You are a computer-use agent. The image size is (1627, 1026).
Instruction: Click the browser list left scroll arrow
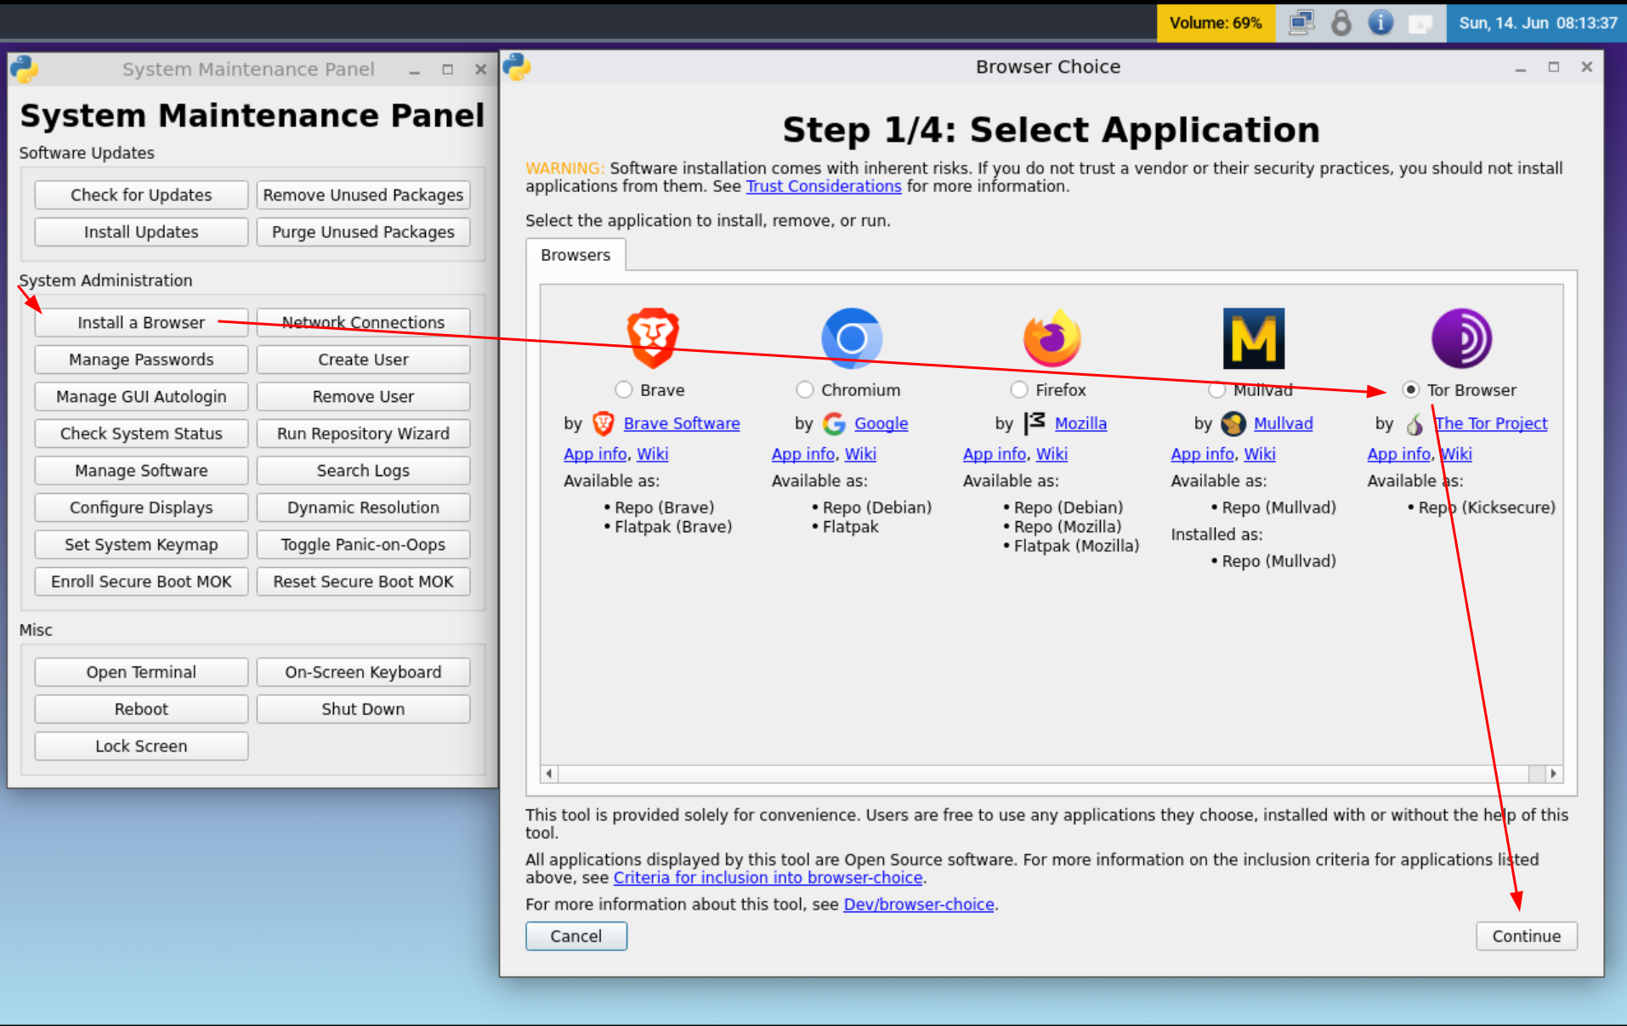coord(549,774)
